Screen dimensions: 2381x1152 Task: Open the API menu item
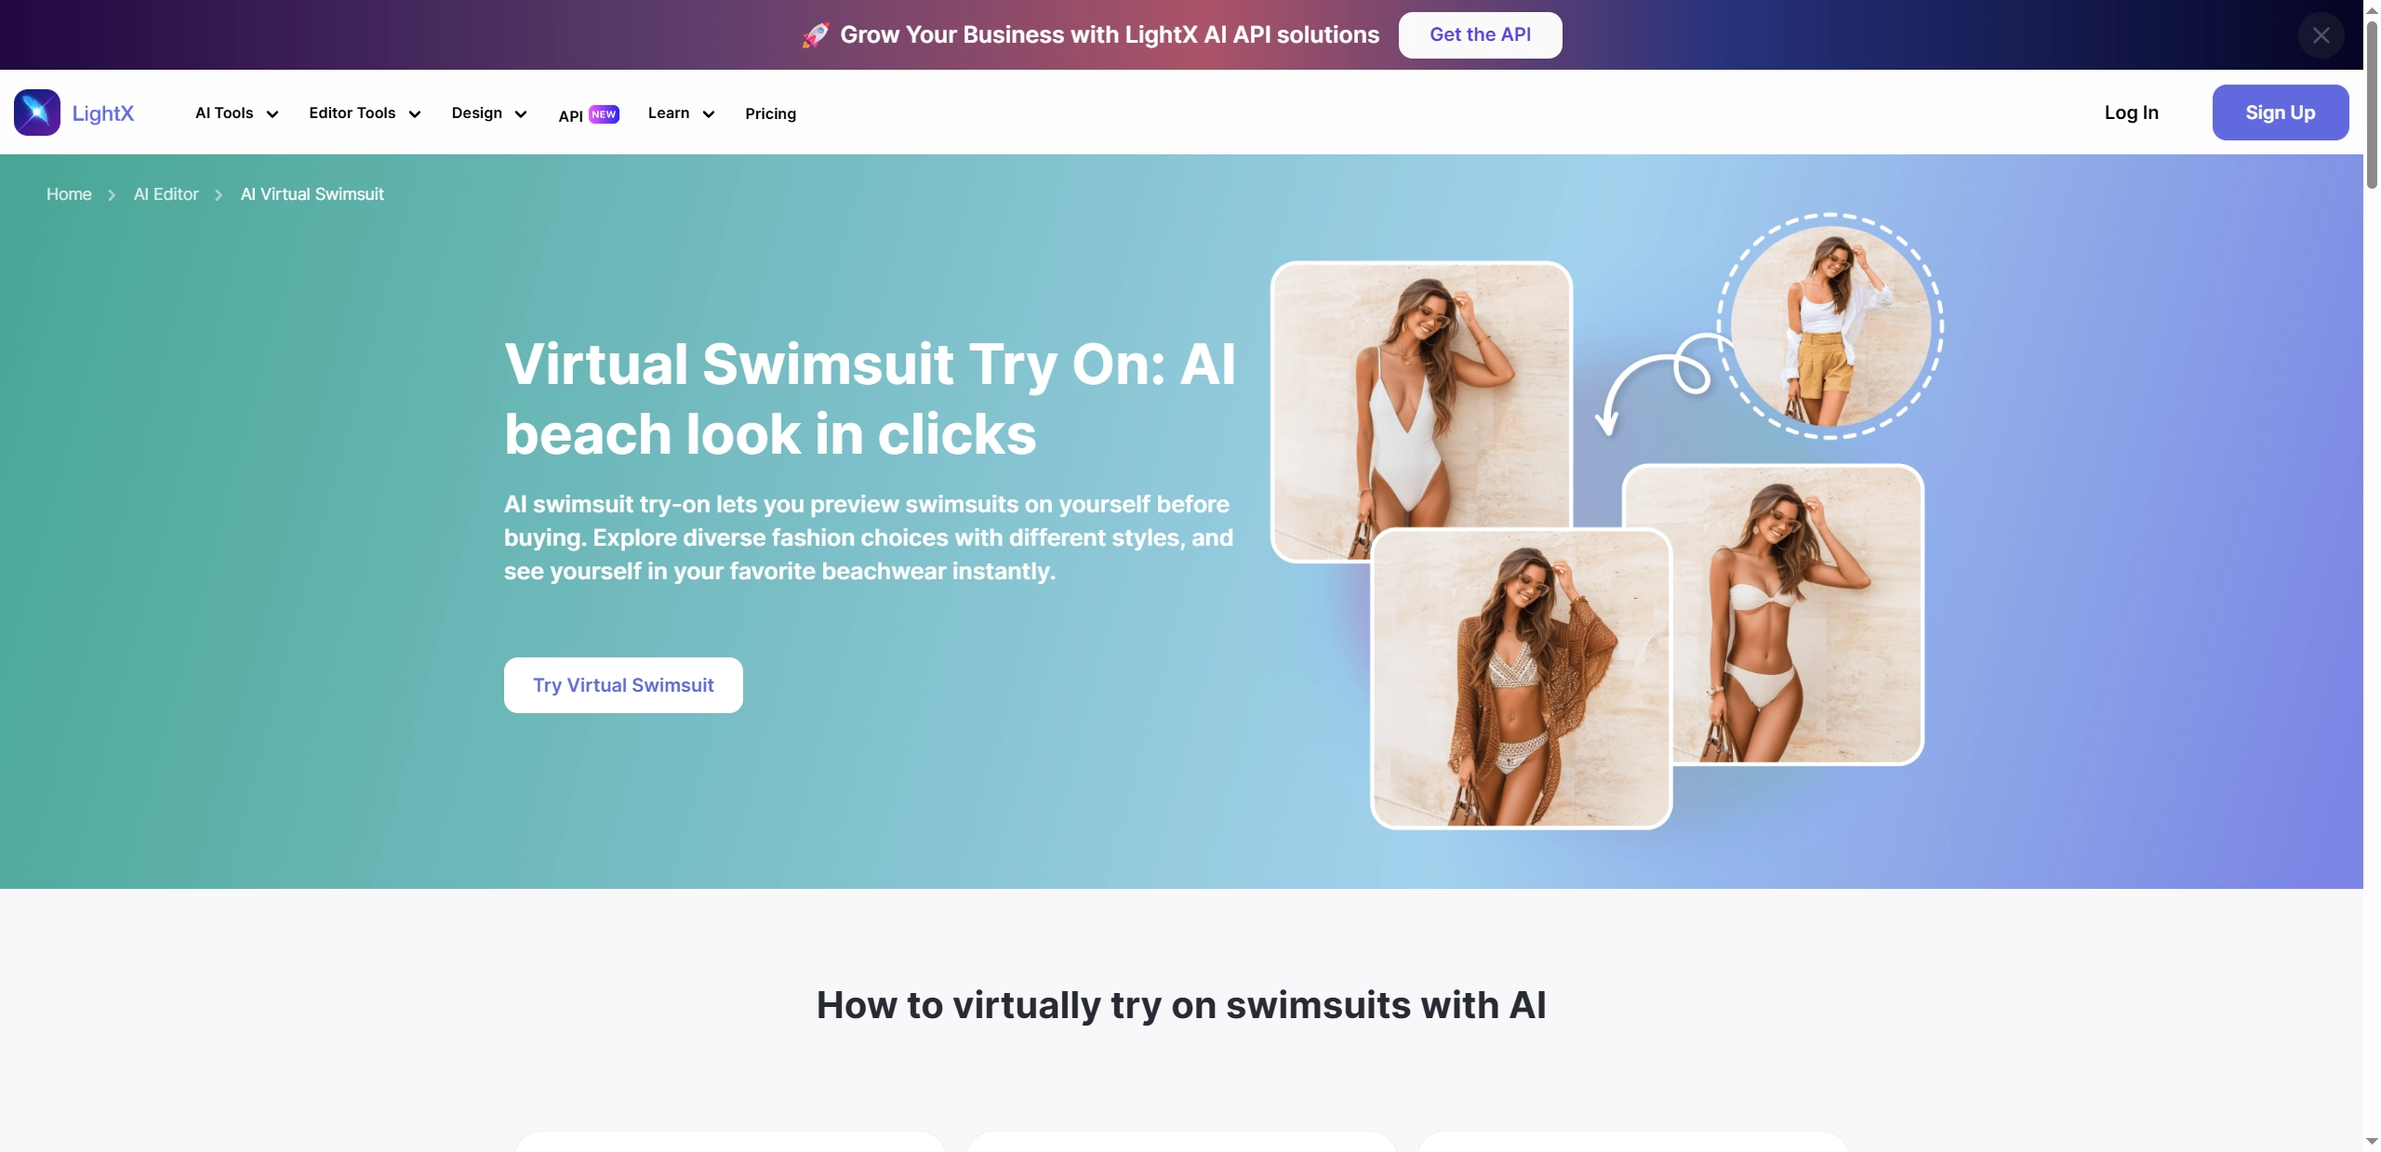pos(570,116)
